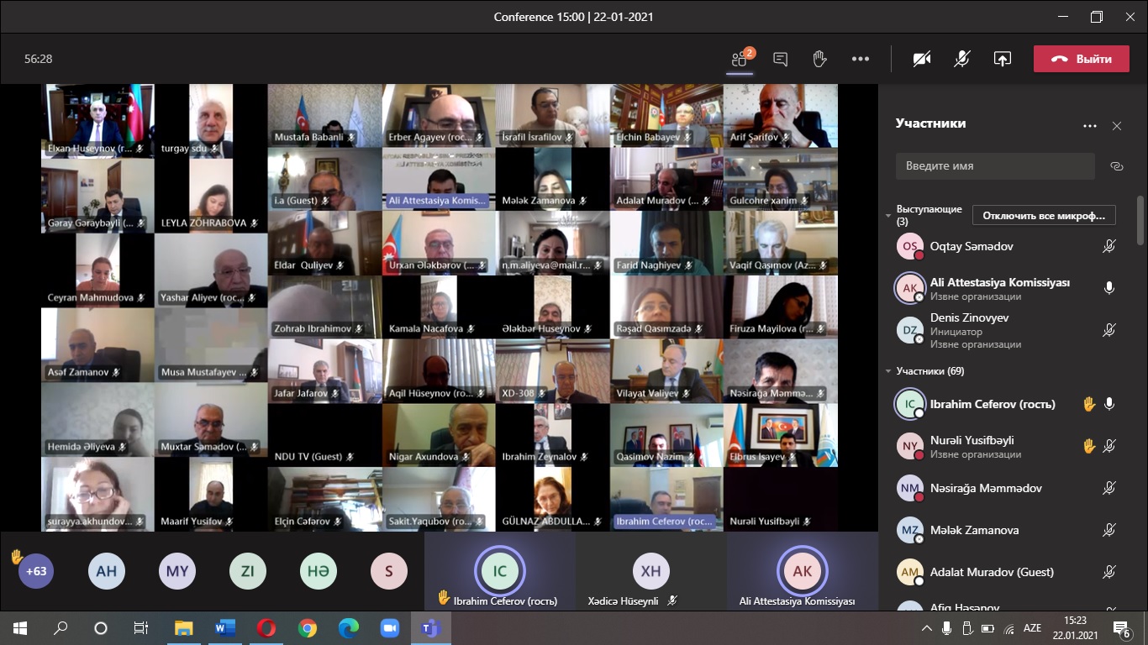This screenshot has height=645, width=1148.
Task: Open Task View on the taskbar
Action: pyautogui.click(x=141, y=627)
